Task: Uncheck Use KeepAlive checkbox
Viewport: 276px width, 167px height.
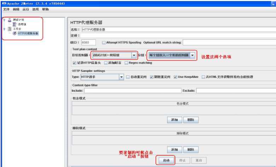Action: click(175, 77)
